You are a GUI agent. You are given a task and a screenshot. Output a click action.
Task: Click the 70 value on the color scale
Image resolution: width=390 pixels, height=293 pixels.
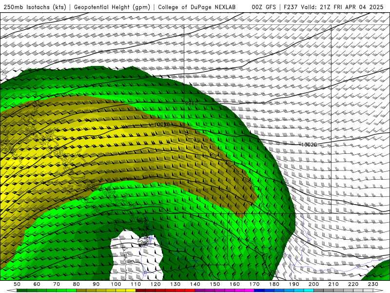(57, 284)
